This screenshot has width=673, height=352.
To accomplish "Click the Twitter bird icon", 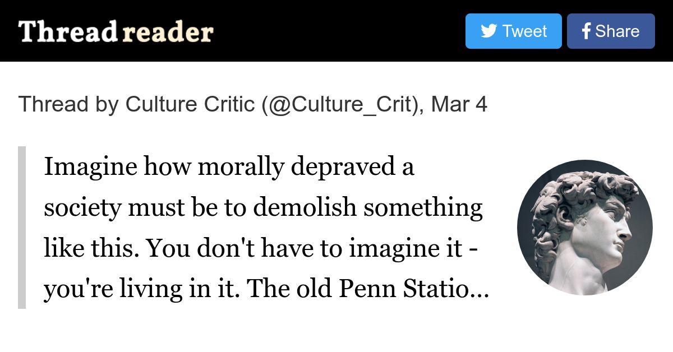I will click(488, 31).
